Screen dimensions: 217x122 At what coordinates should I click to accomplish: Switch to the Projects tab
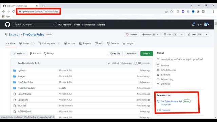tap(85, 43)
